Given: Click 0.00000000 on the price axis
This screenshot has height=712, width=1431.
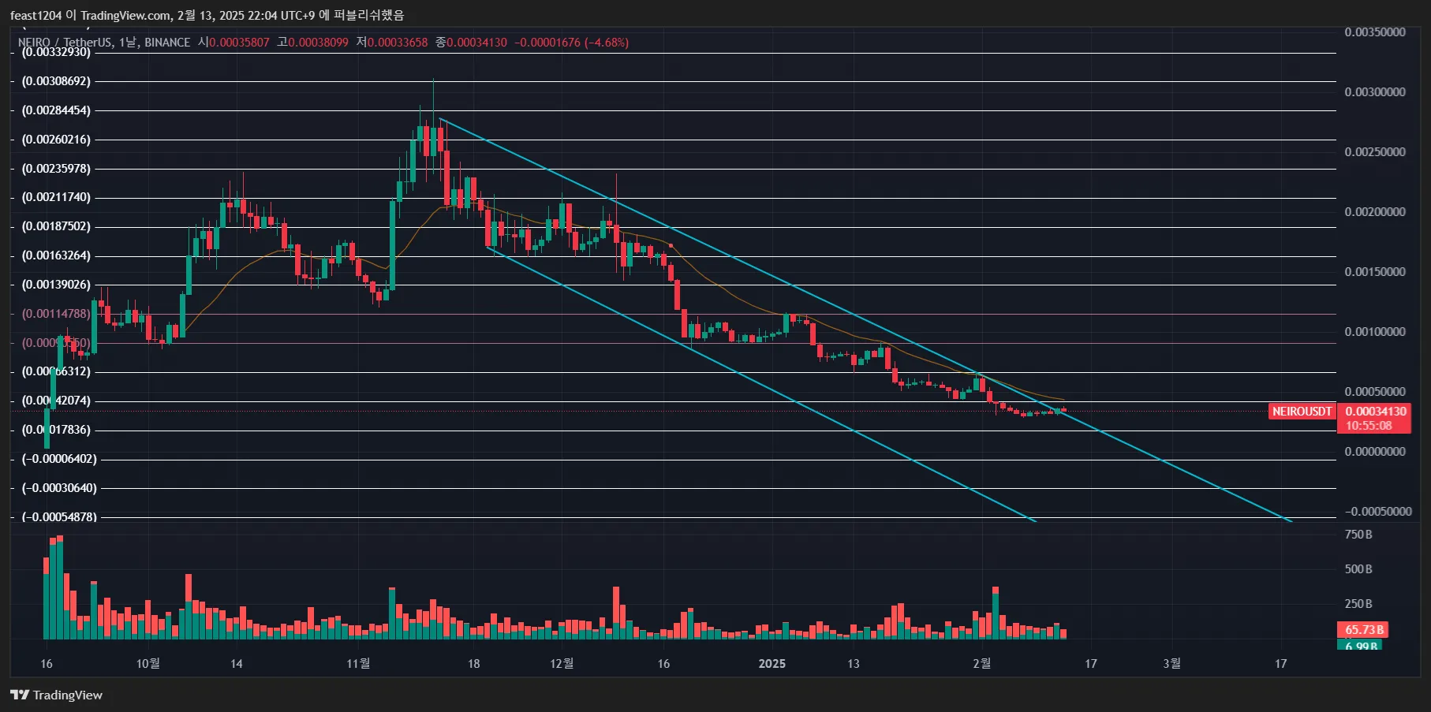Looking at the screenshot, I should pyautogui.click(x=1375, y=452).
